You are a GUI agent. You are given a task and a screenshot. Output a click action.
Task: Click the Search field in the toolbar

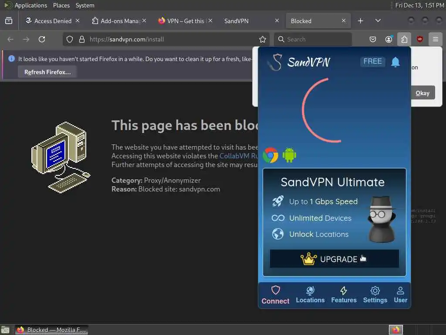coord(313,39)
